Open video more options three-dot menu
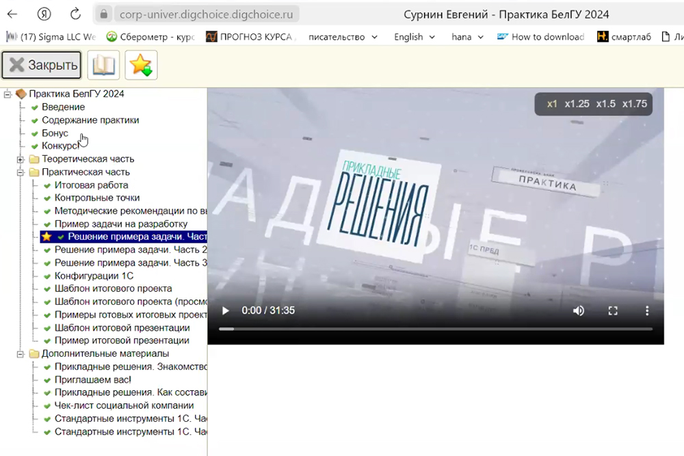Image resolution: width=684 pixels, height=456 pixels. (x=647, y=310)
